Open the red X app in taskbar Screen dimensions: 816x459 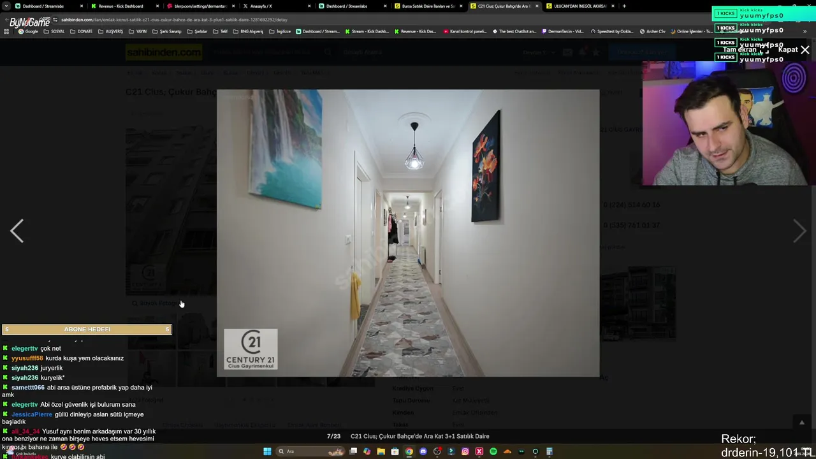tap(479, 451)
